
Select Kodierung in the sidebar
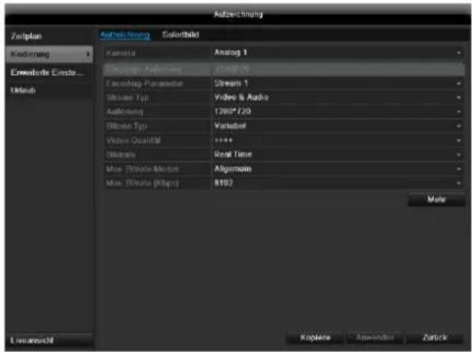point(49,54)
